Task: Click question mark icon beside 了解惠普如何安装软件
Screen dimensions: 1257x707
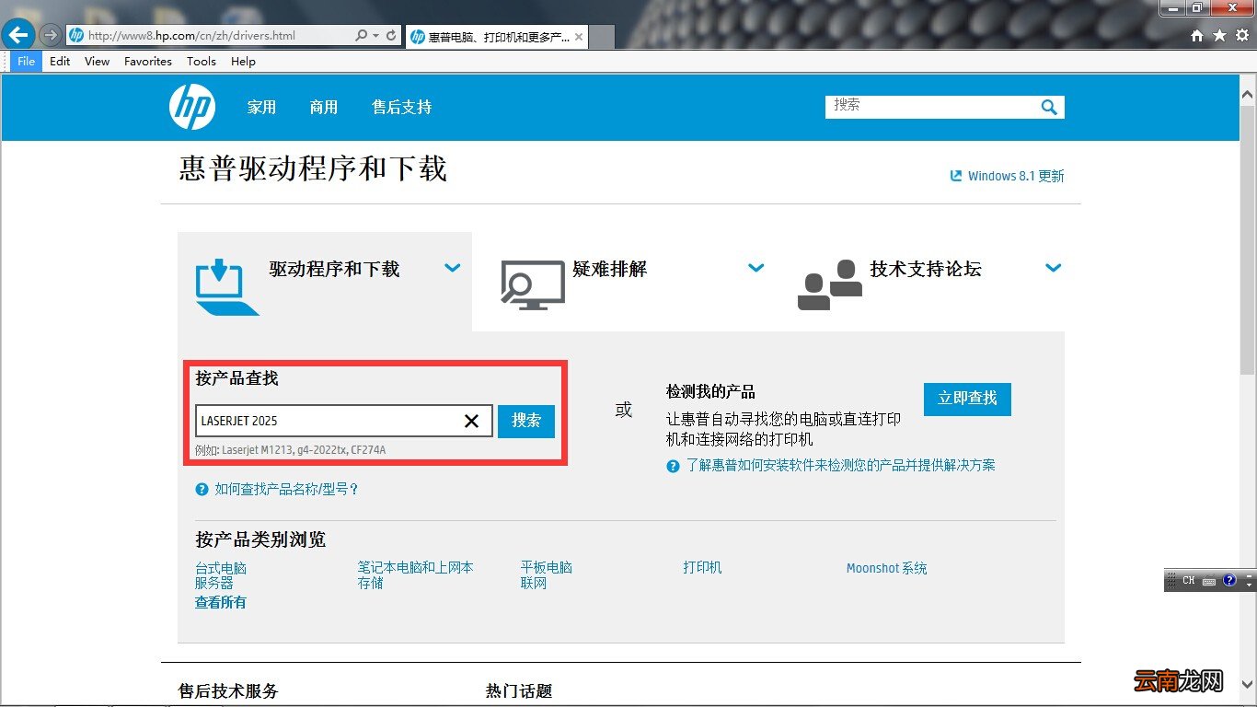Action: 674,466
